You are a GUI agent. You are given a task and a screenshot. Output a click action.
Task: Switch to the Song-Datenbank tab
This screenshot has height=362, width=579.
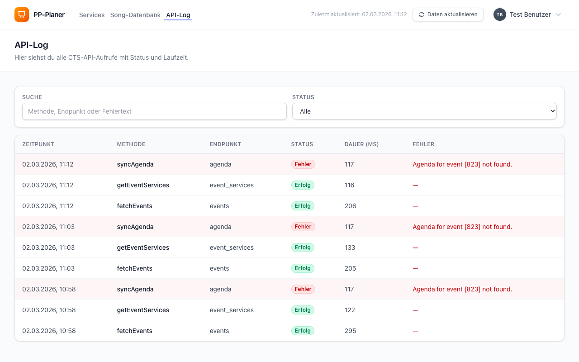(135, 15)
